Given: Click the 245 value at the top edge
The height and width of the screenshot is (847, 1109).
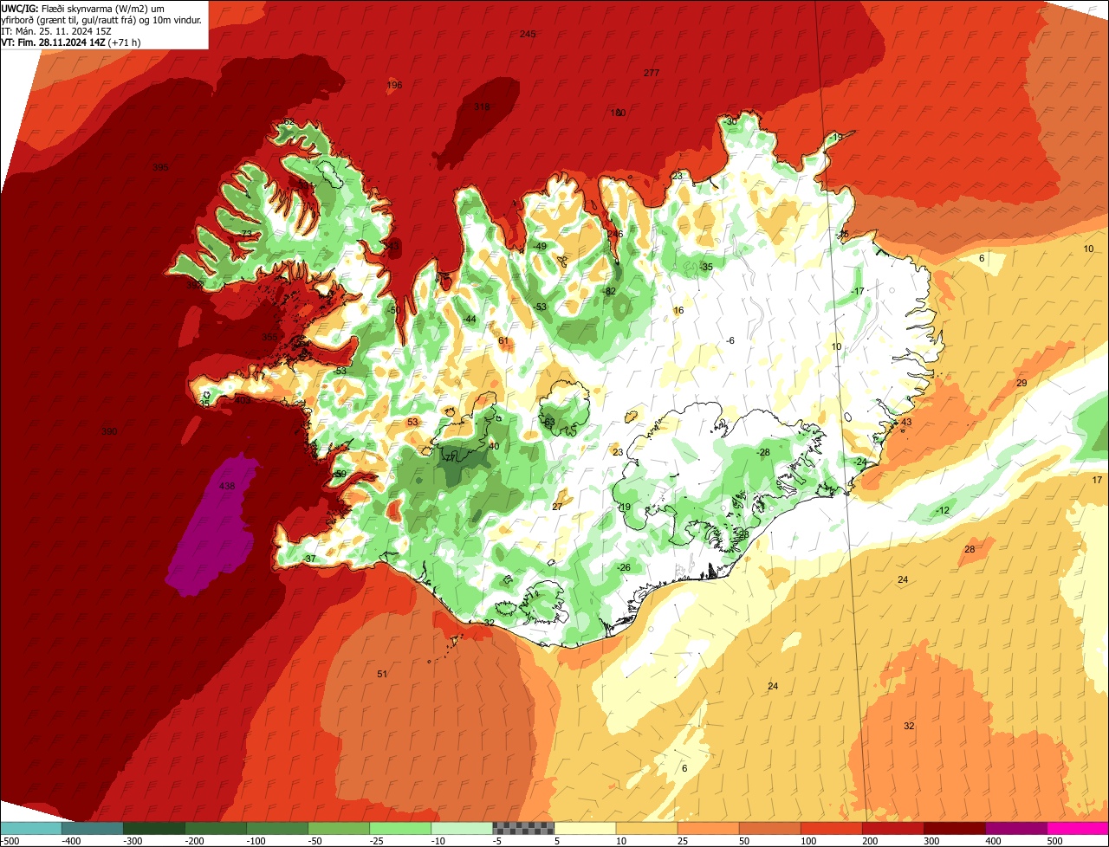Looking at the screenshot, I should coord(528,34).
